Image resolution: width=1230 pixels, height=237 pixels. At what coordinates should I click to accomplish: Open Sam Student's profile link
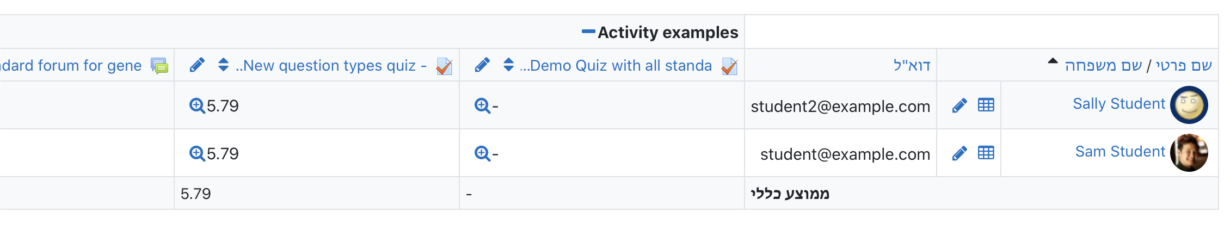[1120, 152]
